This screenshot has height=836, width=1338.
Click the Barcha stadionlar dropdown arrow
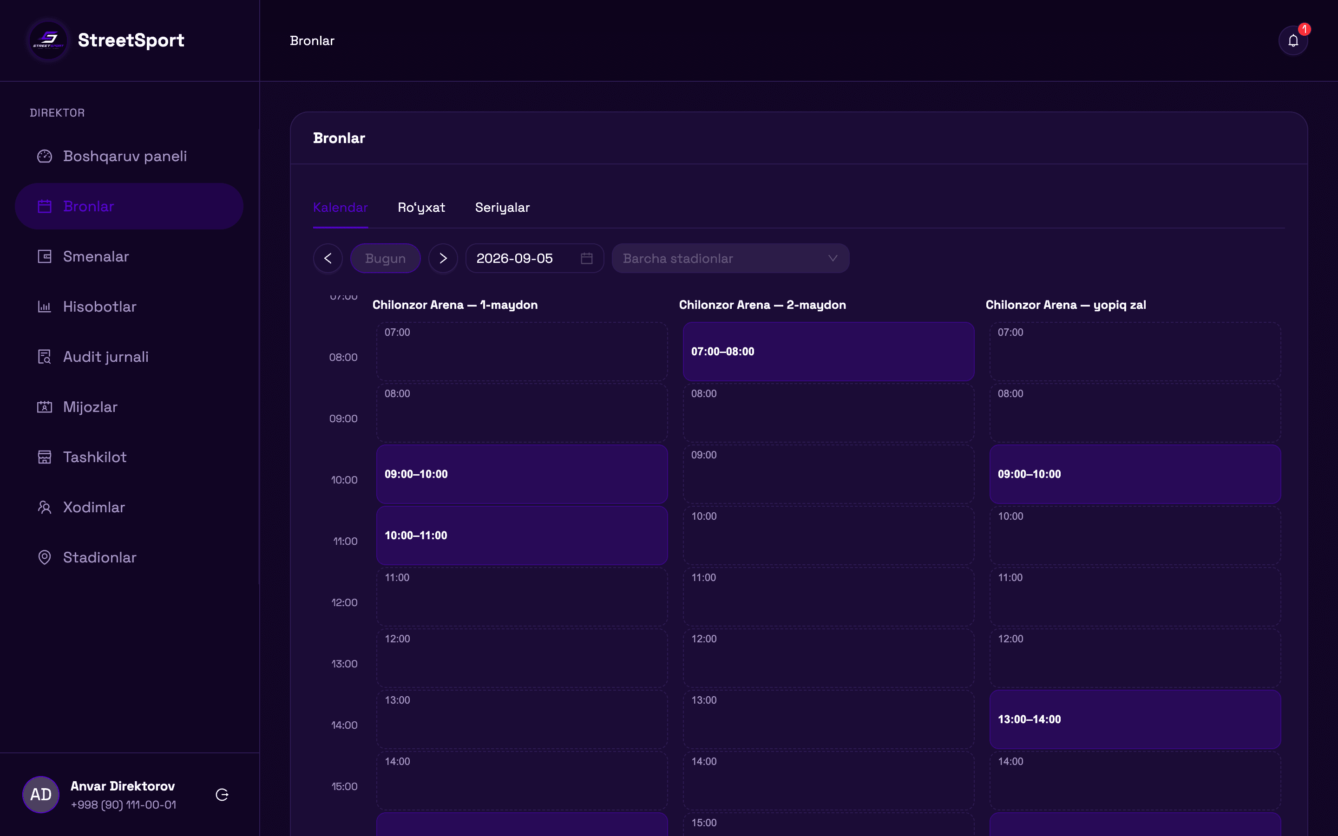[x=833, y=258]
